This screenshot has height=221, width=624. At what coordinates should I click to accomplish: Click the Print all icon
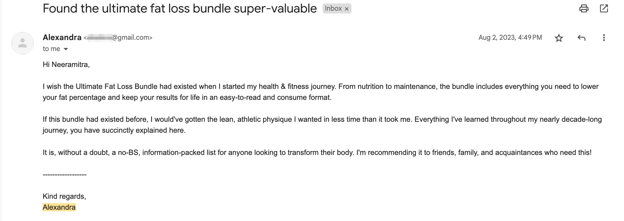coord(584,8)
